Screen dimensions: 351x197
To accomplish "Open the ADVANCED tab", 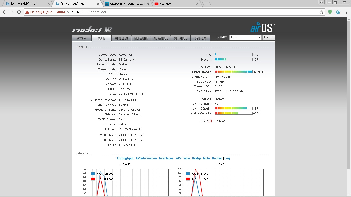I will [x=161, y=38].
